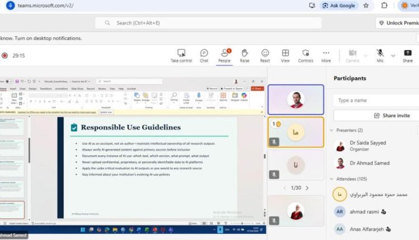Screen dimensions: 419x240
Task: Open the meeting Chat panel
Action: [x=204, y=53]
